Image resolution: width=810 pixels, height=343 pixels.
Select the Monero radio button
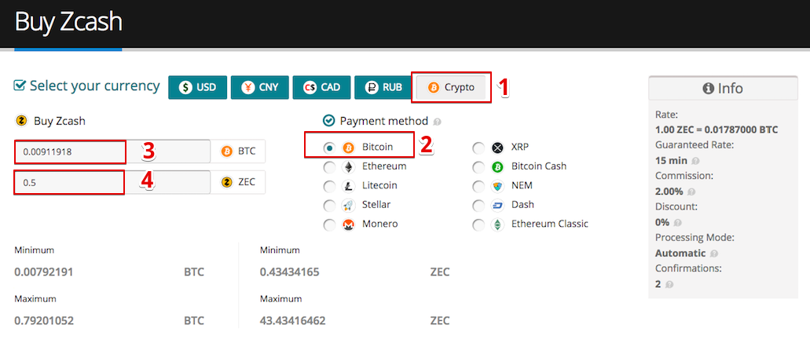[x=329, y=225]
